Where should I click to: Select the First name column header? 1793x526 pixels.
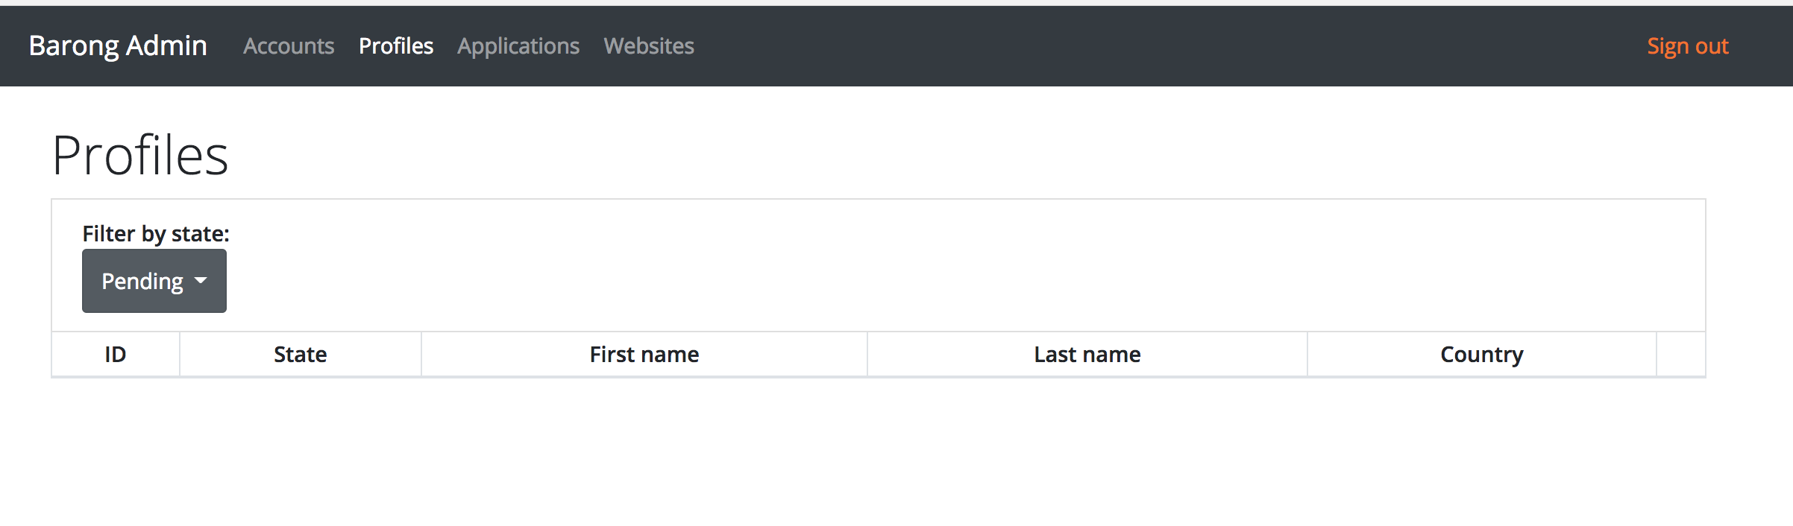[x=643, y=354]
